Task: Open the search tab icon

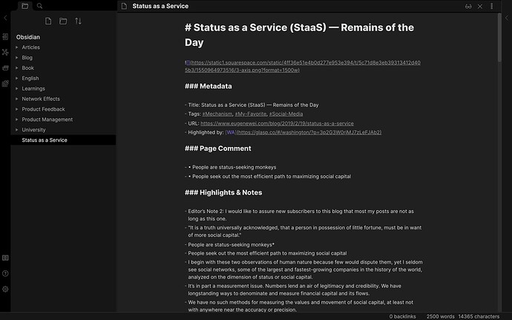Action: tap(39, 6)
